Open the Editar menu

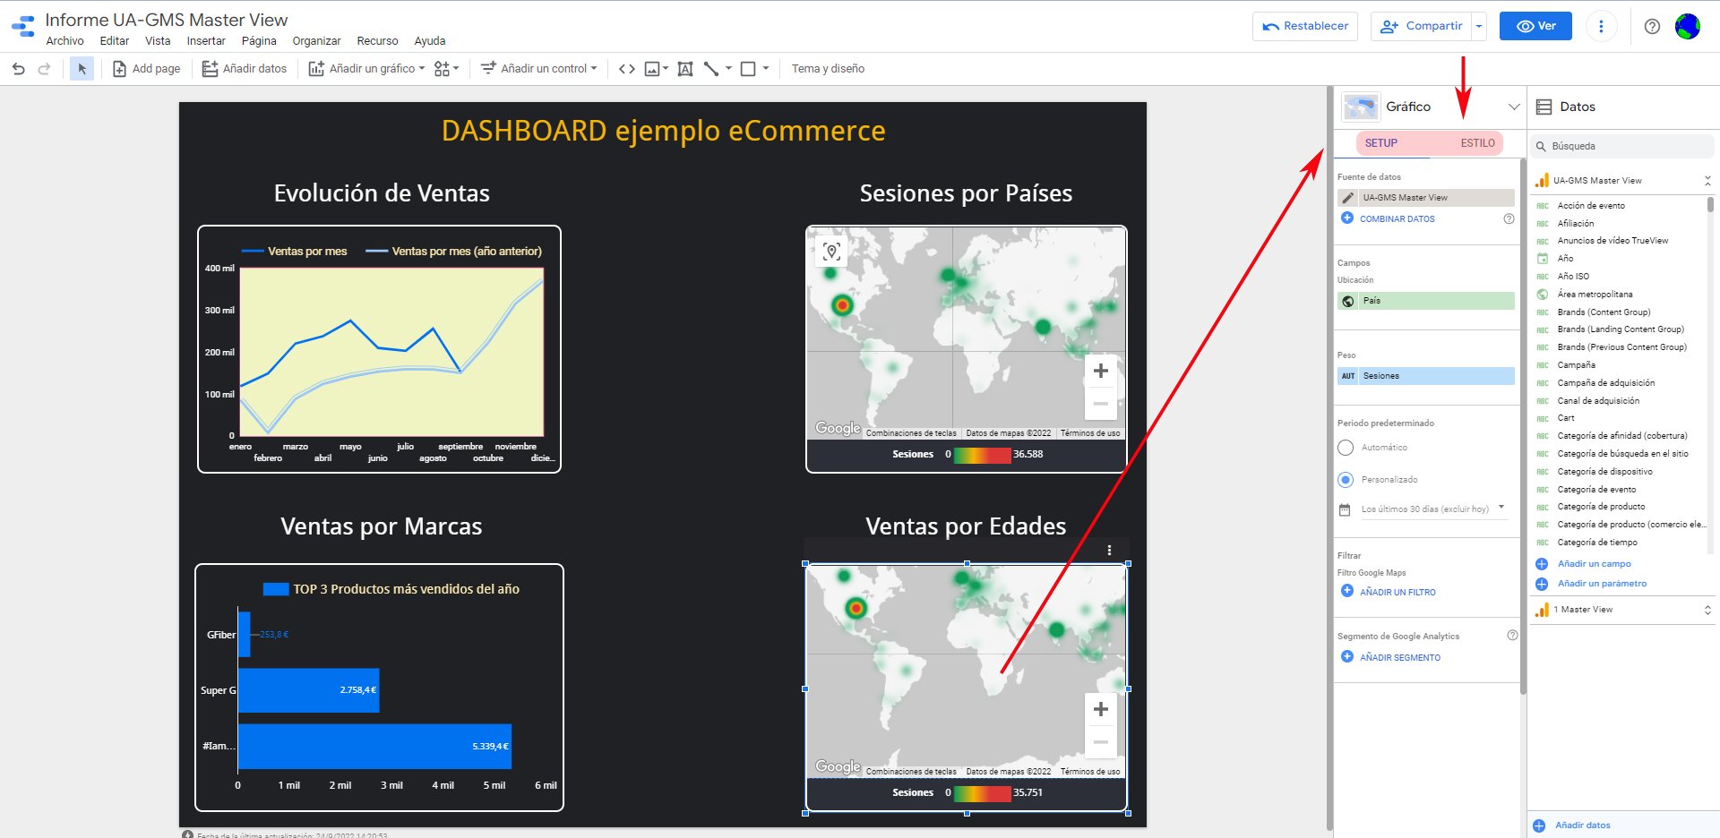[115, 41]
